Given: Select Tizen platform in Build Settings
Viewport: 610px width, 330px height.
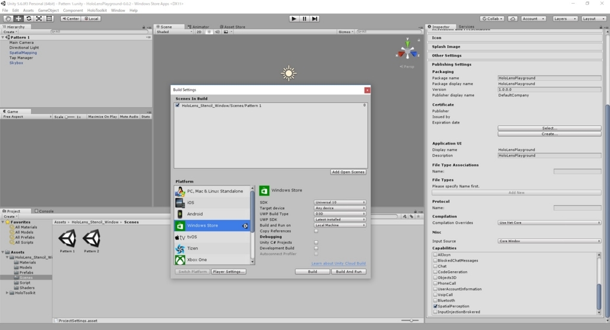Looking at the screenshot, I should [x=213, y=248].
